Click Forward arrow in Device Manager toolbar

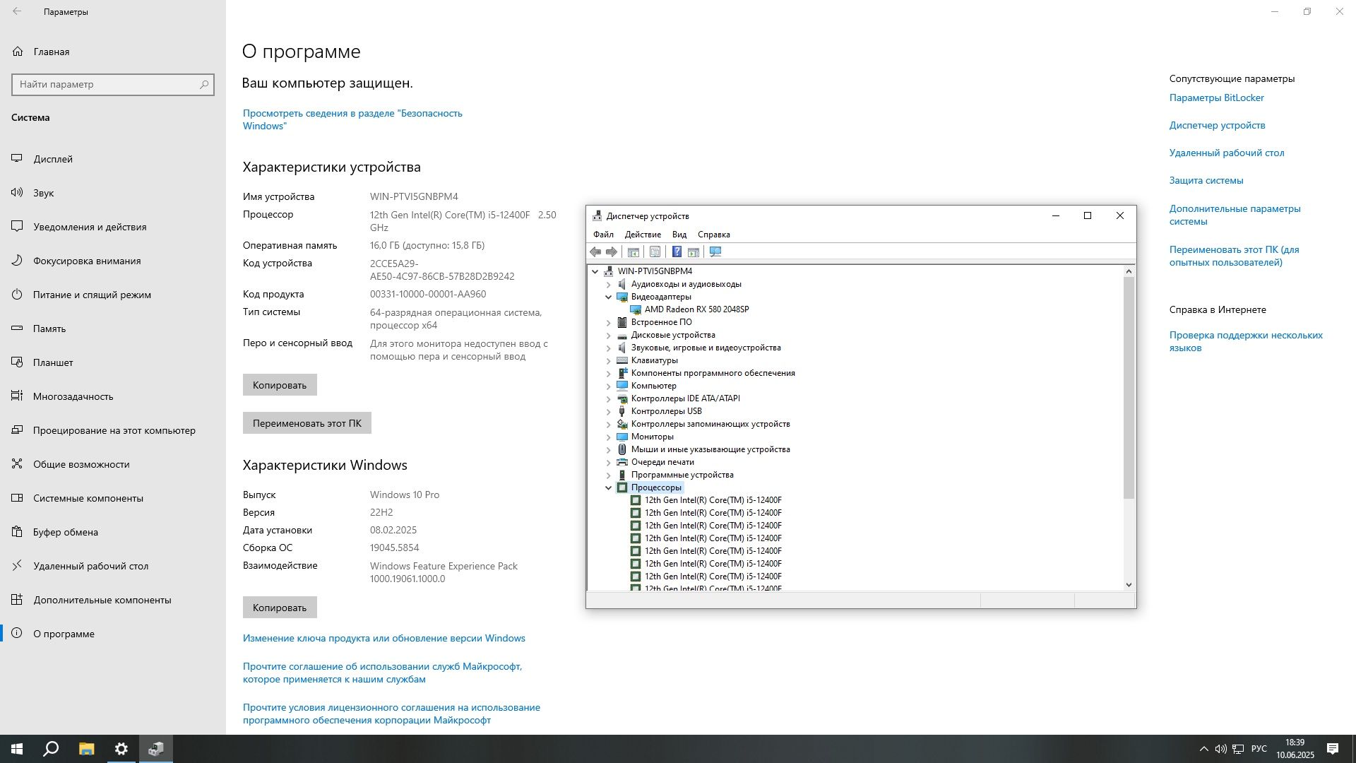612,252
